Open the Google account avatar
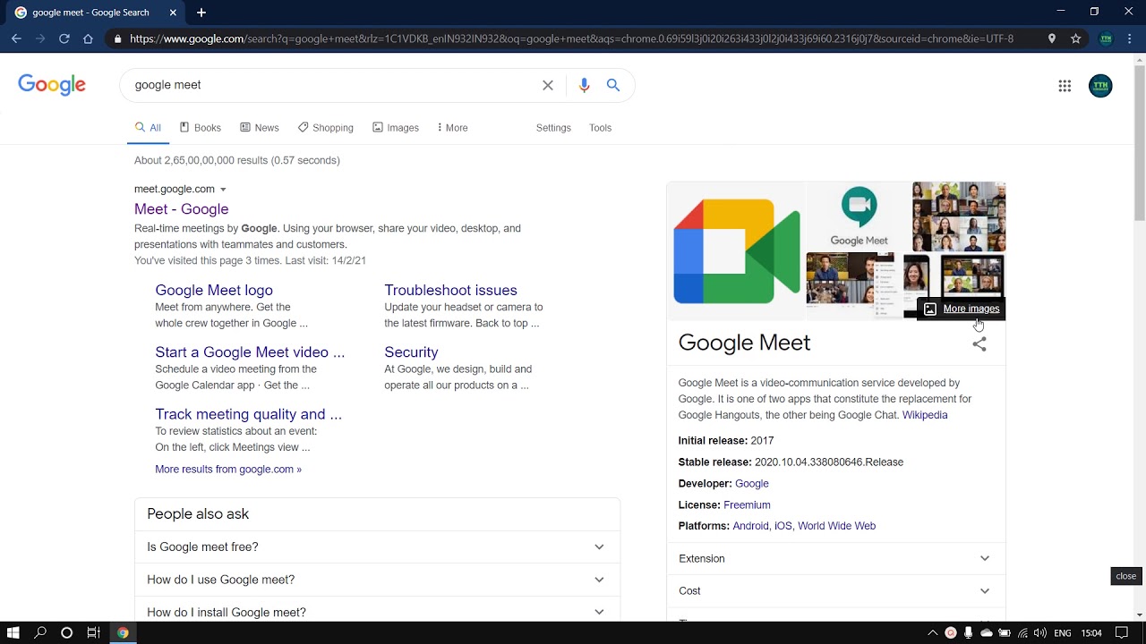1146x644 pixels. coord(1100,86)
